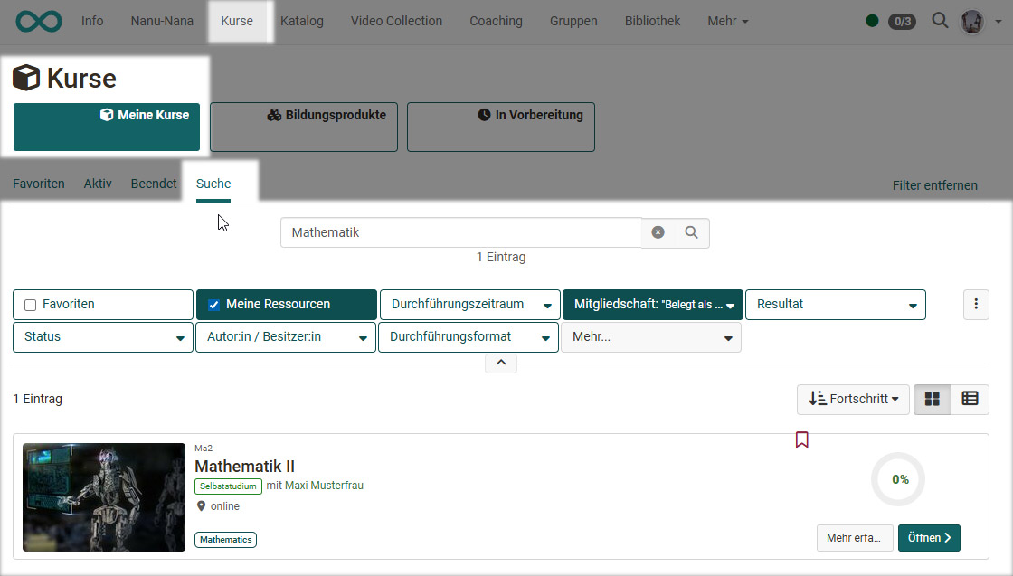1013x576 pixels.
Task: Open the three-dot filter options menu
Action: pyautogui.click(x=976, y=305)
